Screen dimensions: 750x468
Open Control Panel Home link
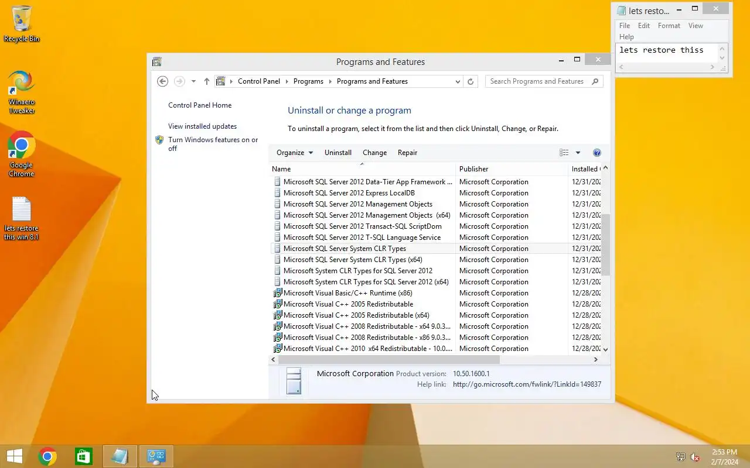click(x=200, y=105)
